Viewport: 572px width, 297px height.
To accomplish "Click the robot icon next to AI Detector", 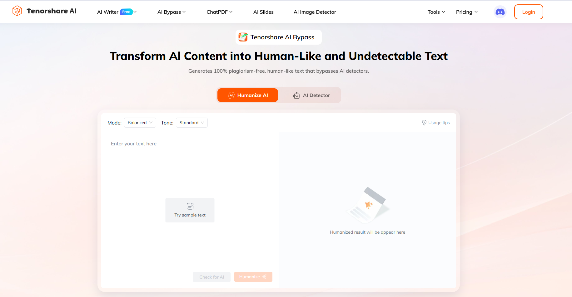I will click(x=296, y=95).
